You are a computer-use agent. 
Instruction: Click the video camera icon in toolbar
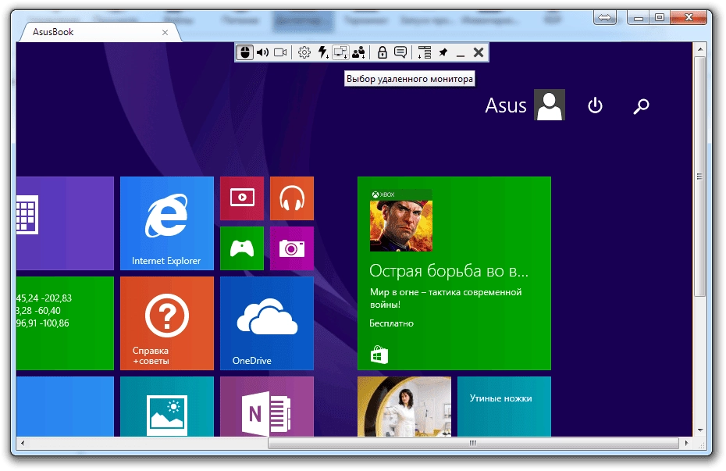[280, 52]
